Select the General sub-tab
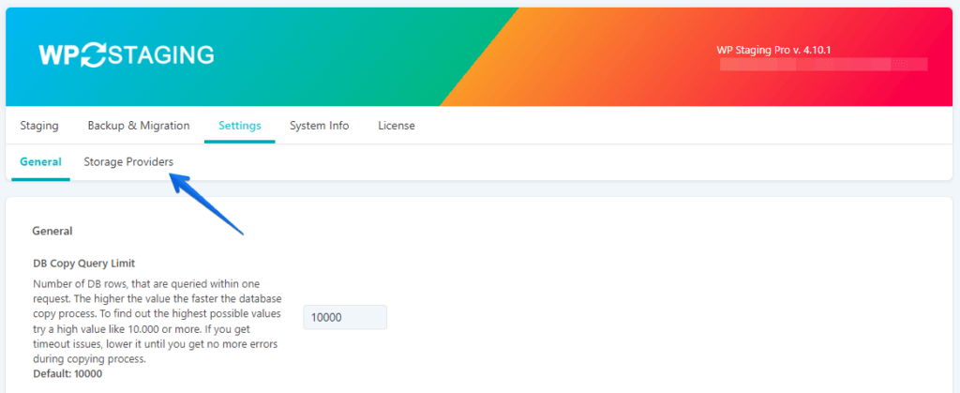This screenshot has height=393, width=960. pyautogui.click(x=40, y=162)
